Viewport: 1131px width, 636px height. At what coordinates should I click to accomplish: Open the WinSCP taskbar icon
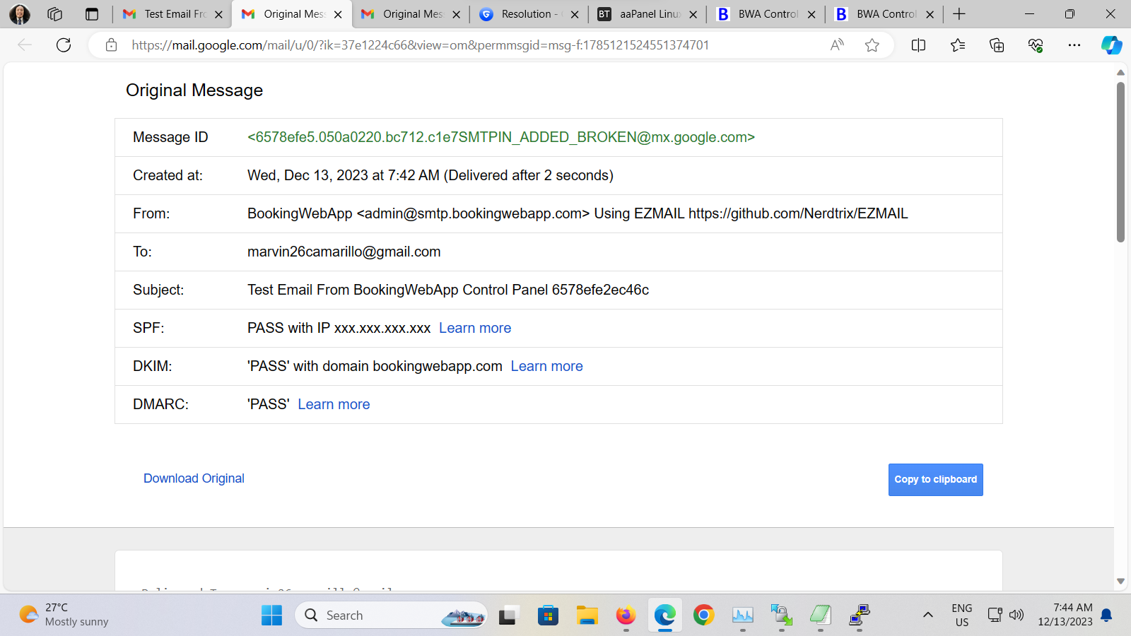pos(781,616)
